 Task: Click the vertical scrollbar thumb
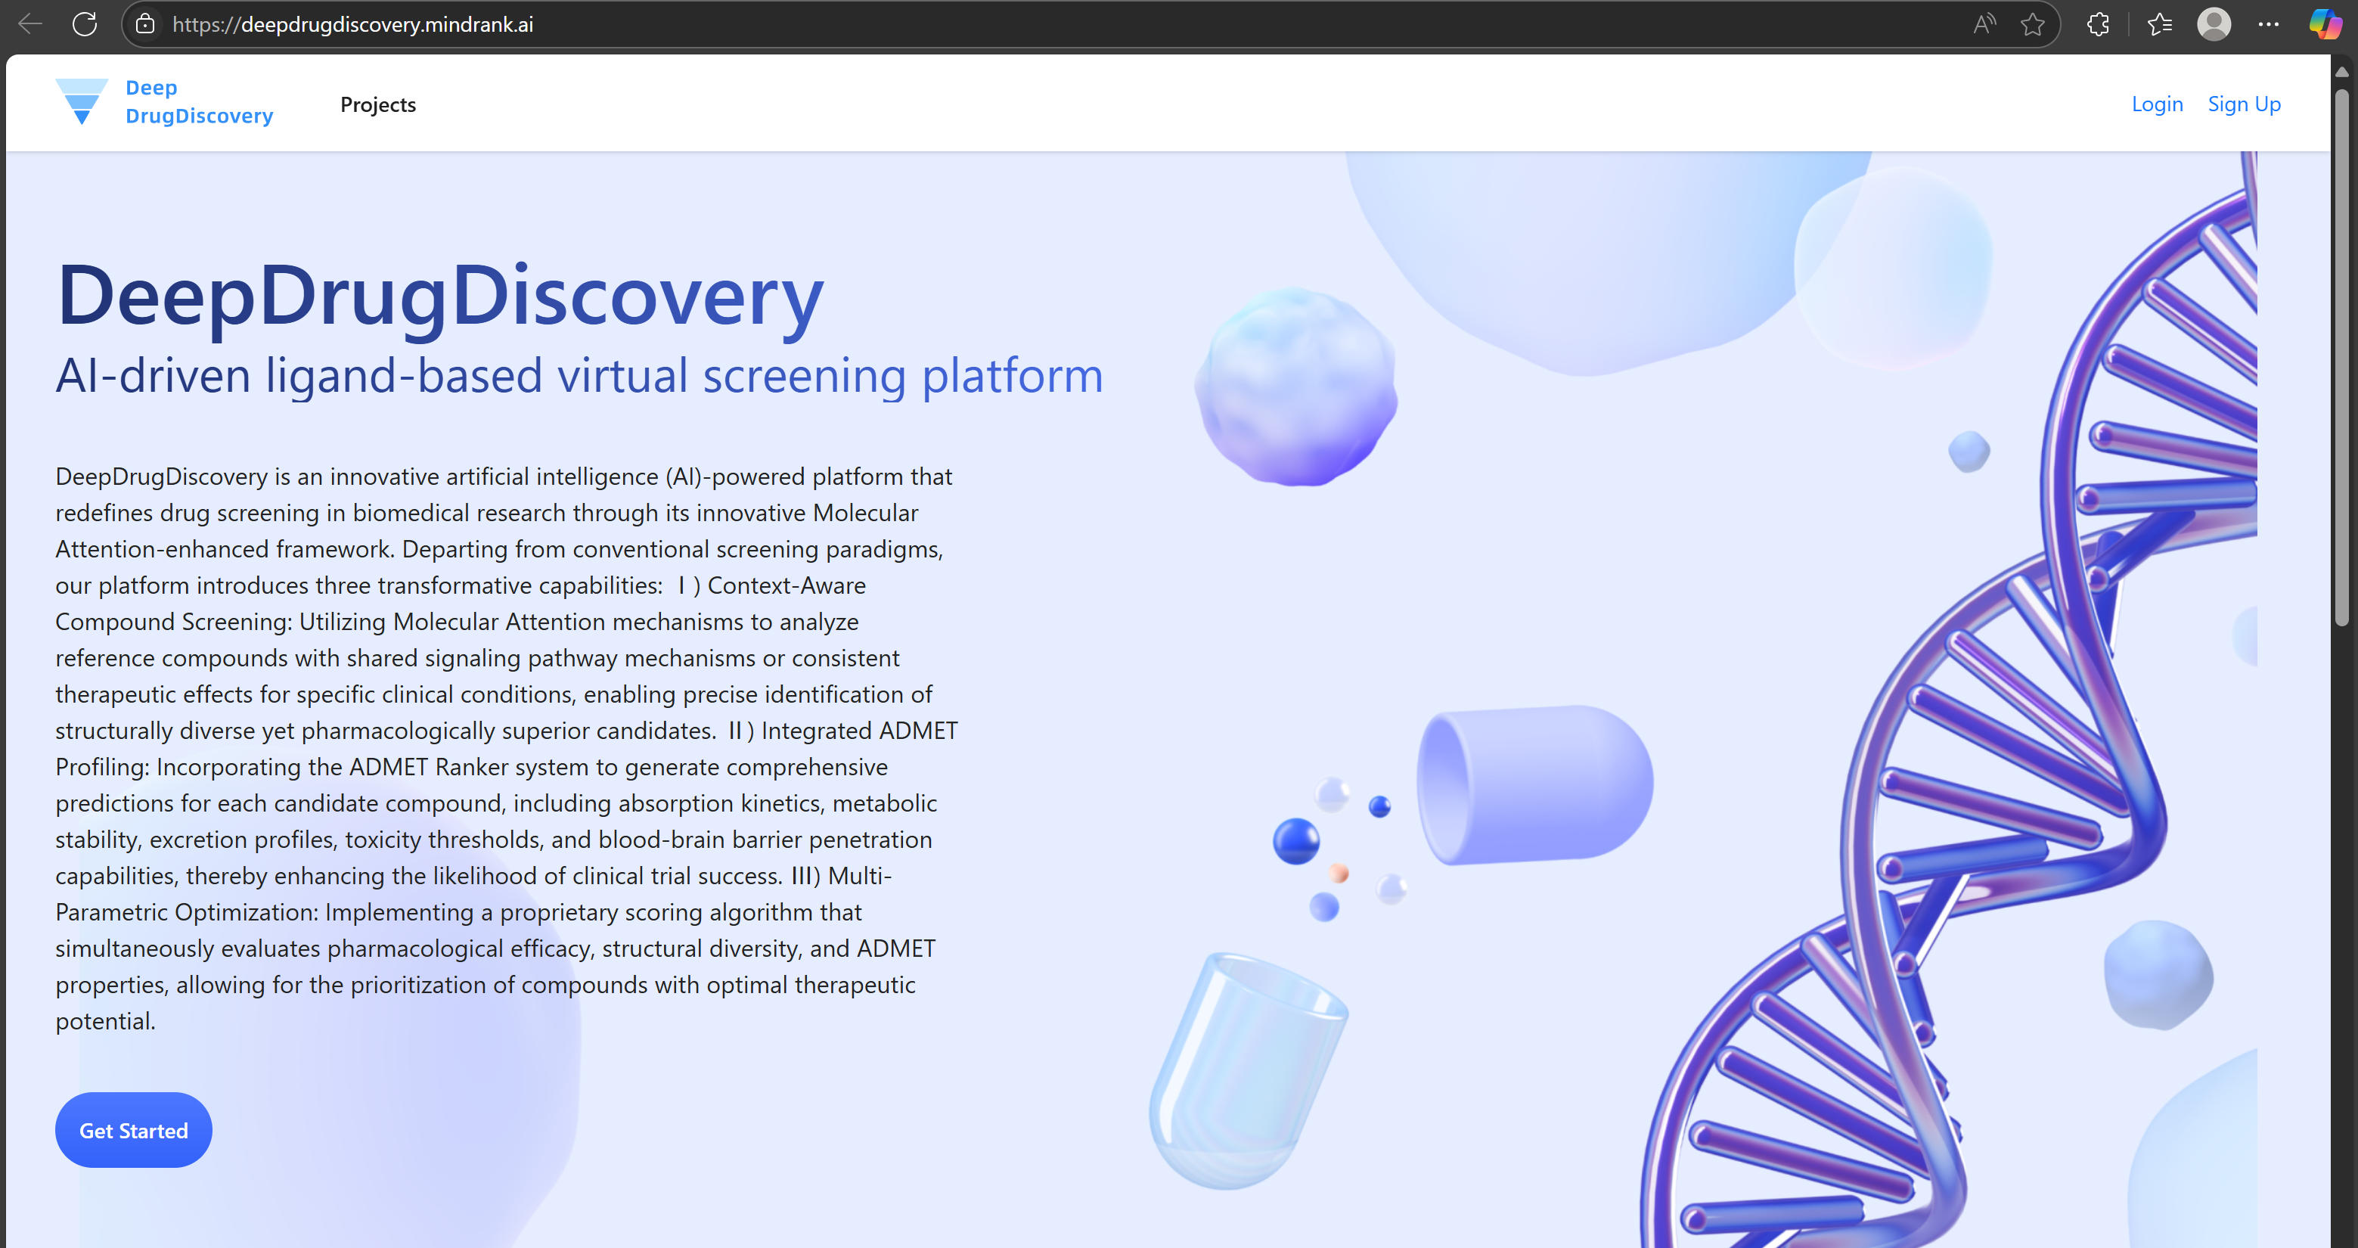(x=2341, y=357)
